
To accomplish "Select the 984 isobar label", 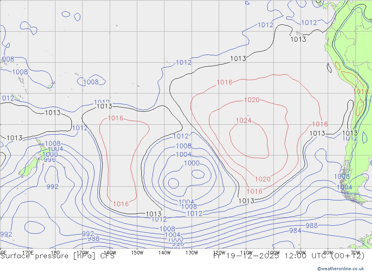I will 295,230.
